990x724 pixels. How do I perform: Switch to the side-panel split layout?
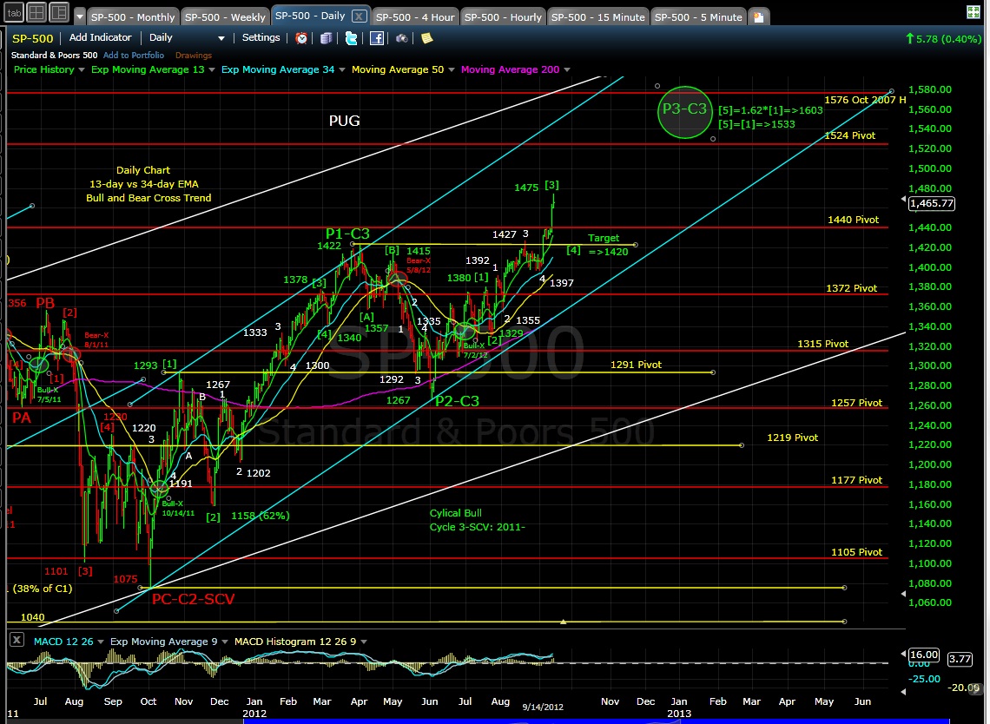[x=59, y=13]
